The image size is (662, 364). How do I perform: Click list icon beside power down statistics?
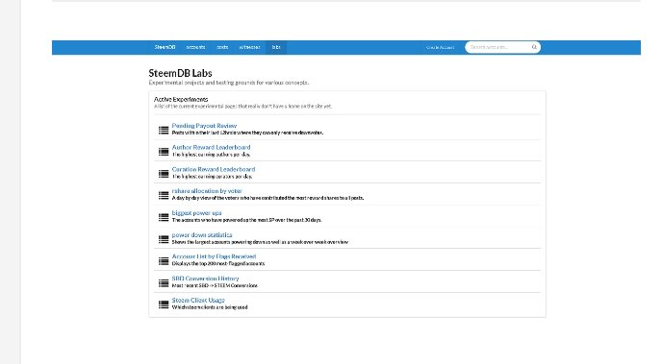[164, 239]
